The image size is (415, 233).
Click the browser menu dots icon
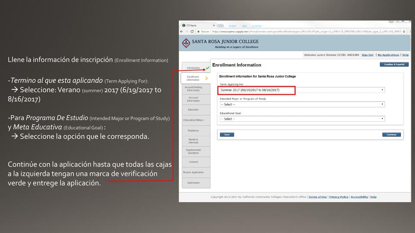410,32
